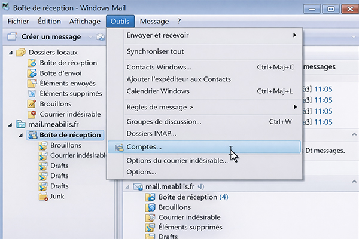Collapse the section with the lower chevron
This screenshot has width=359, height=239.
click(354, 182)
